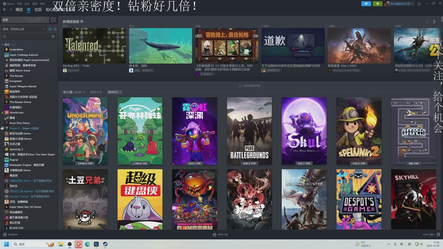Click the Steam icon on the taskbar
Viewport: 443px width, 249px height.
coord(105,244)
